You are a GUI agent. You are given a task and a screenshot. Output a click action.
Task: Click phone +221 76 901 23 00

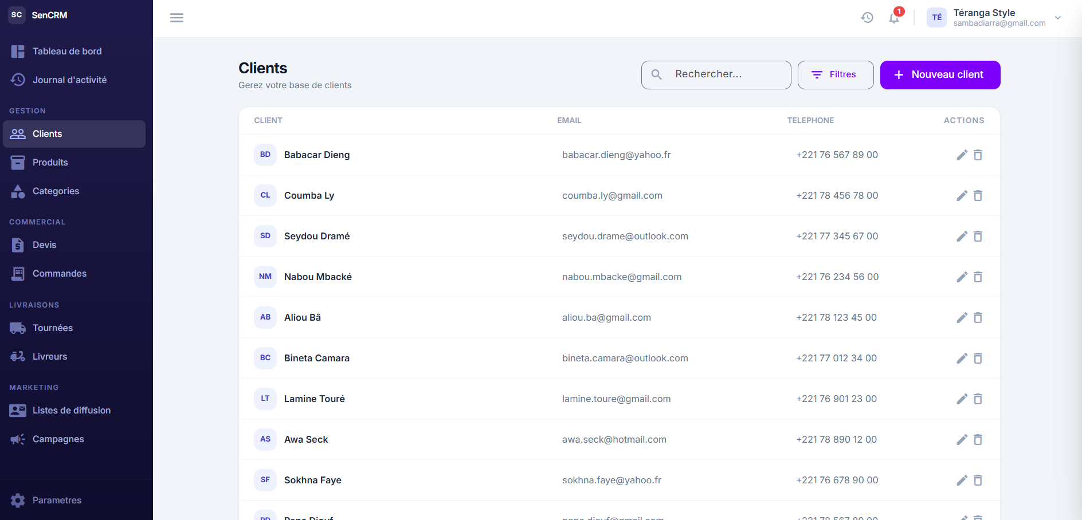[x=837, y=399]
